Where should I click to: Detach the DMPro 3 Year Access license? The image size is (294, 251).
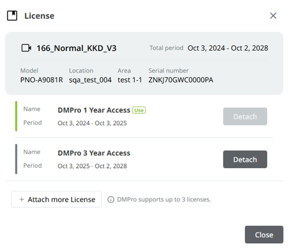pyautogui.click(x=245, y=159)
